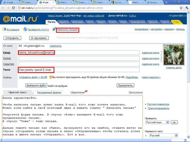Open the Игры tab

pyautogui.click(x=123, y=22)
